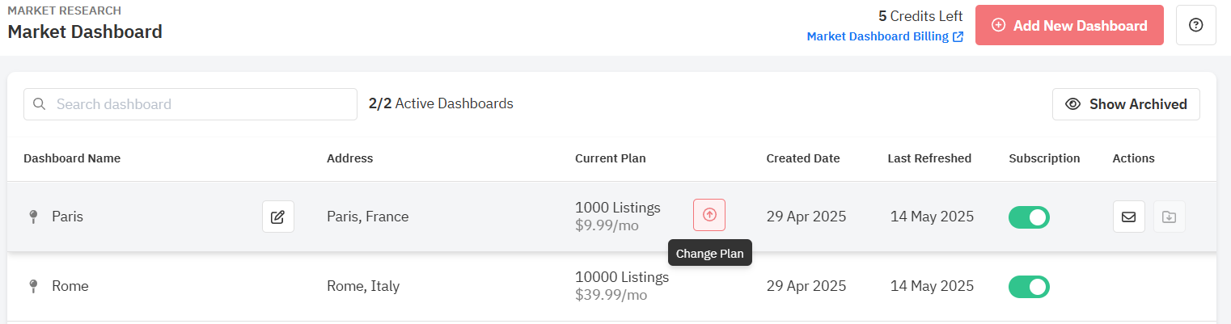Click the archive download icon for Paris
The height and width of the screenshot is (324, 1231).
(1169, 217)
